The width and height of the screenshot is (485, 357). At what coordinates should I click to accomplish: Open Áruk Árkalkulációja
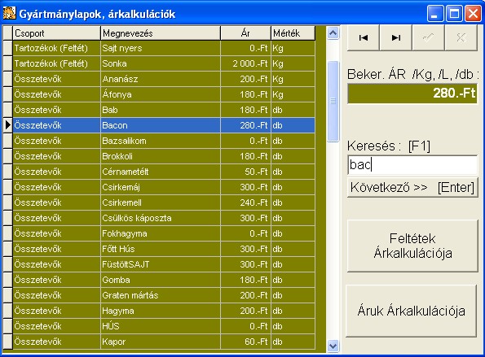click(x=412, y=311)
